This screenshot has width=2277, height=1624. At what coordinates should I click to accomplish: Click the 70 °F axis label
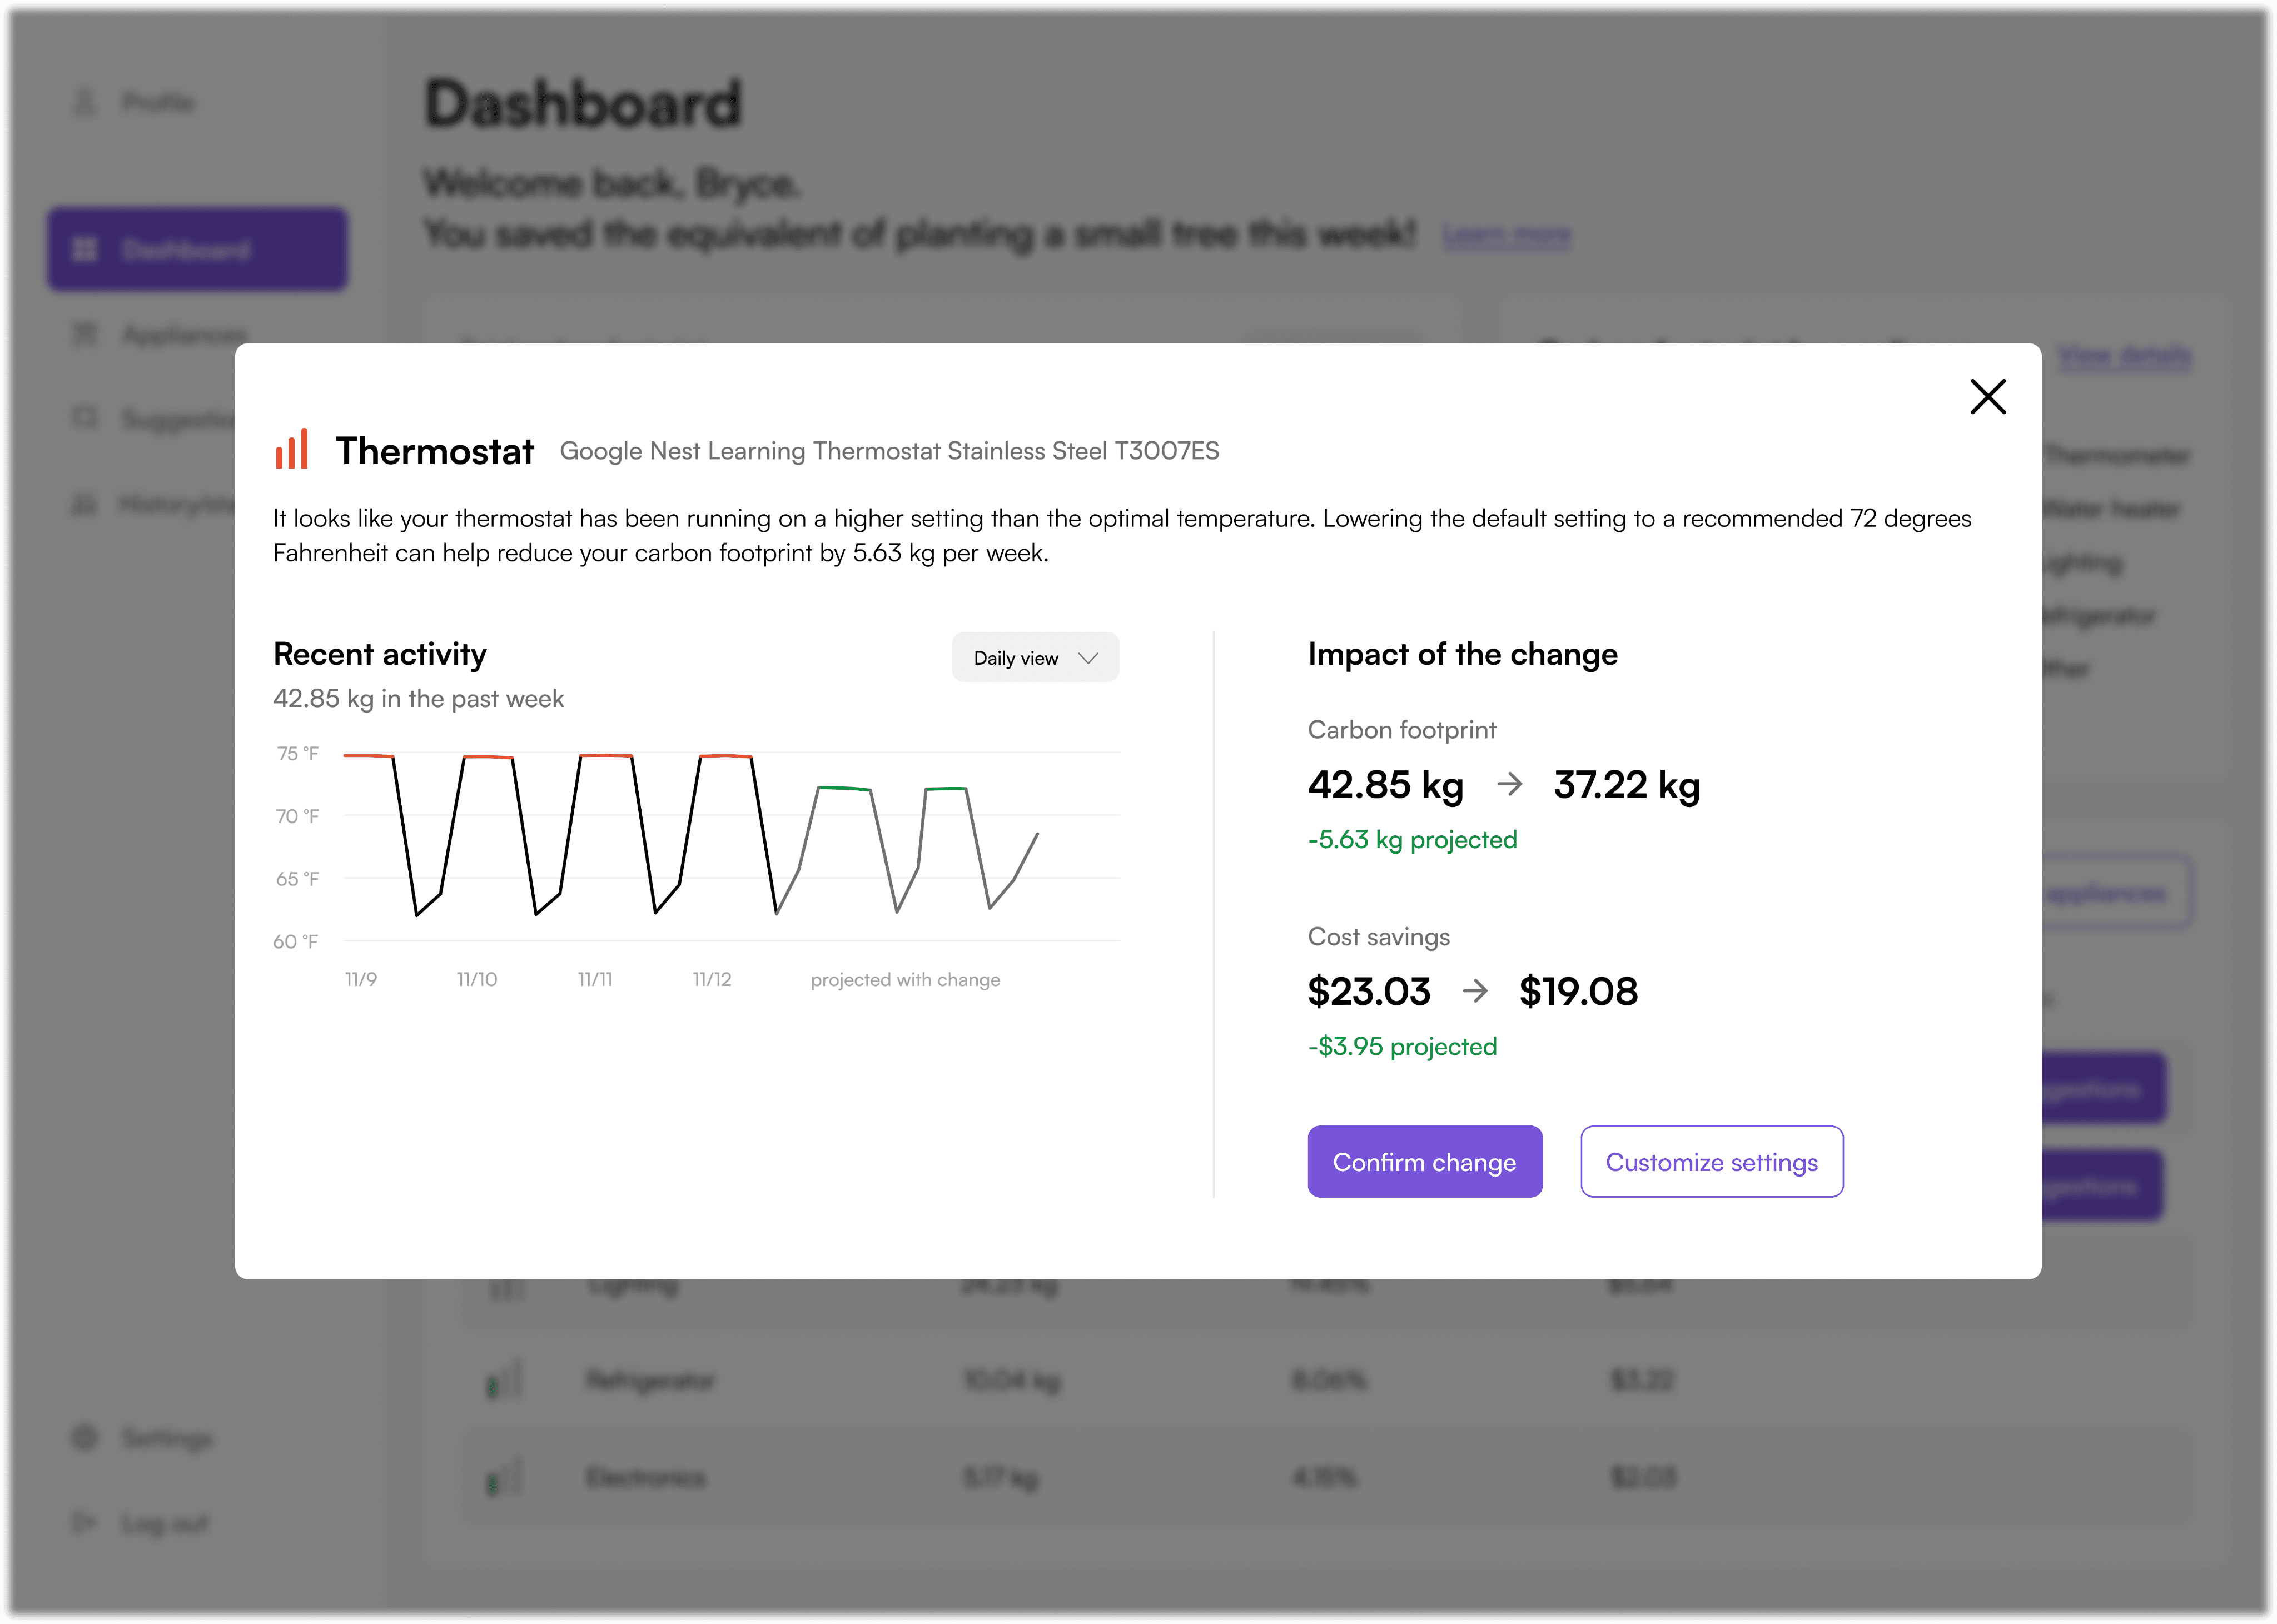(297, 817)
